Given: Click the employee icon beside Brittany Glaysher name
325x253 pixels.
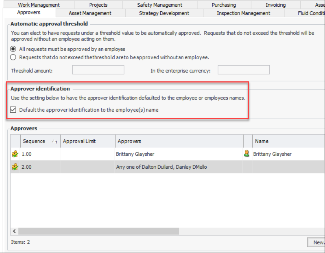Looking at the screenshot, I should point(247,154).
